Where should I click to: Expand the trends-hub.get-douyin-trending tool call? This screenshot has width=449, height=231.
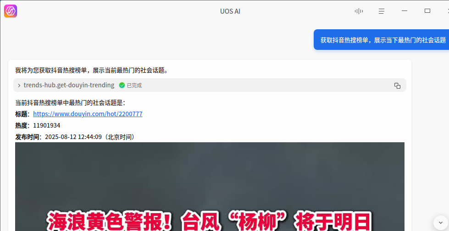(x=19, y=85)
